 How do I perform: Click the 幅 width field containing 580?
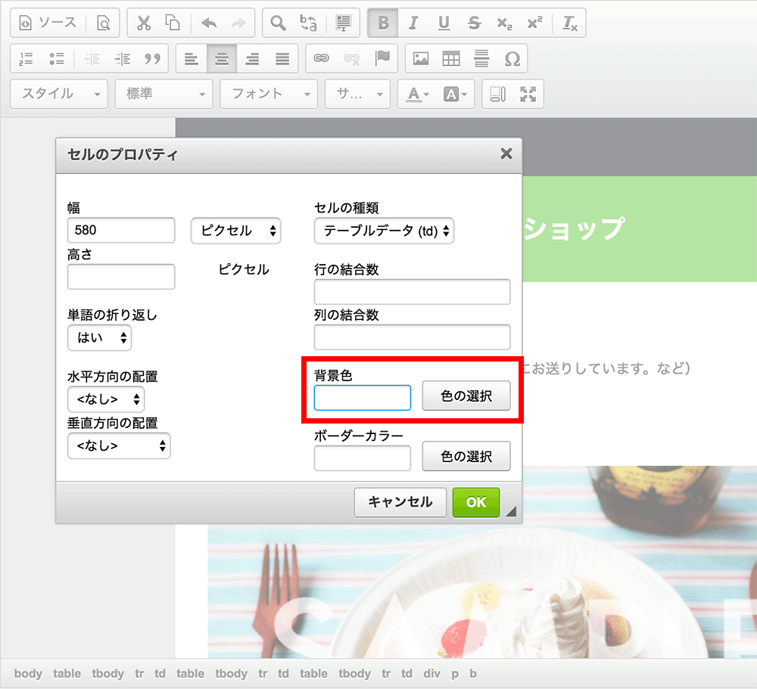[121, 230]
